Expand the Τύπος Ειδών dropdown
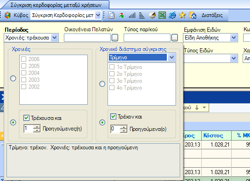Viewport: 250px width, 181px height. pos(233,58)
